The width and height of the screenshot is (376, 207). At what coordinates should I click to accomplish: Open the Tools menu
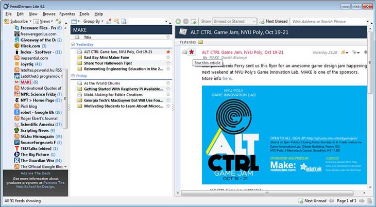pyautogui.click(x=84, y=14)
